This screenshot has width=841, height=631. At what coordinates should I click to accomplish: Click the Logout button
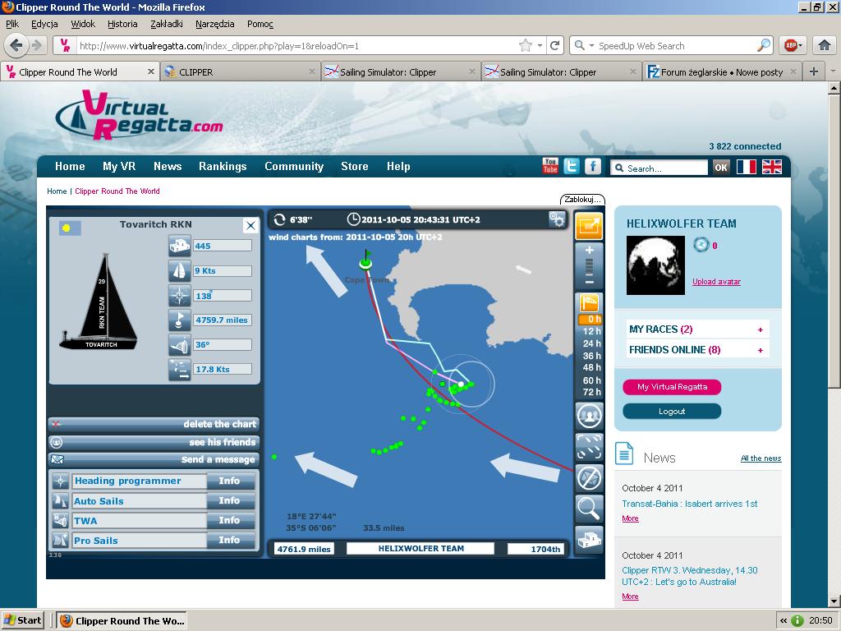pos(671,411)
